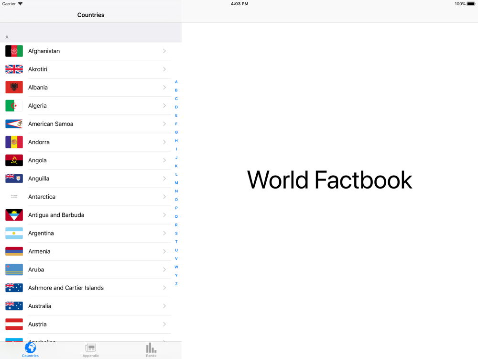Screen dimensions: 478x359
Task: Jump to letter S in index
Action: 176,233
